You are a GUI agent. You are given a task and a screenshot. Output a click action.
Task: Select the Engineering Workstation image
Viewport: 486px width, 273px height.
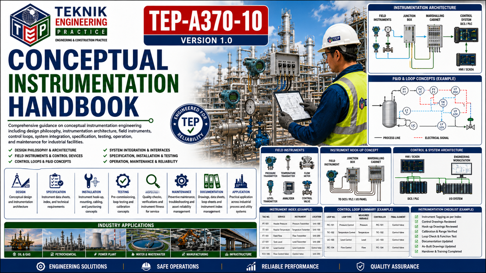click(461, 169)
